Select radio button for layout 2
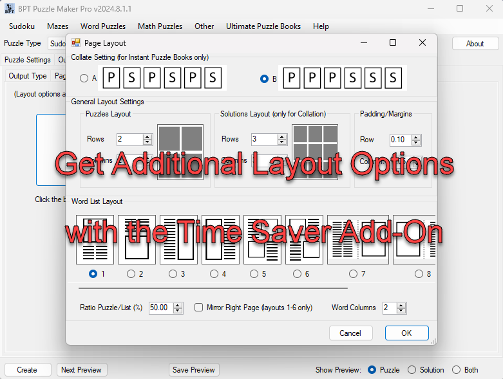Image resolution: width=503 pixels, height=379 pixels. [131, 273]
